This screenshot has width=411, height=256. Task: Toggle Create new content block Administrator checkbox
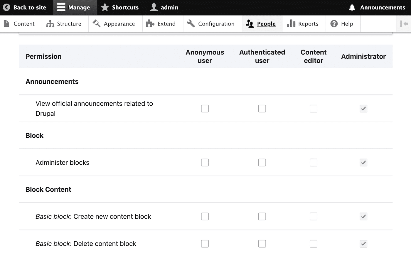pos(363,217)
